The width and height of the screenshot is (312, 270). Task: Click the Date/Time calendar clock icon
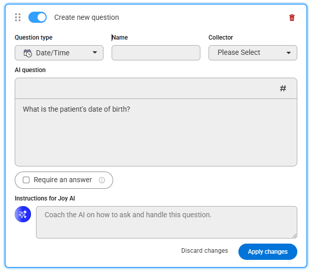28,53
